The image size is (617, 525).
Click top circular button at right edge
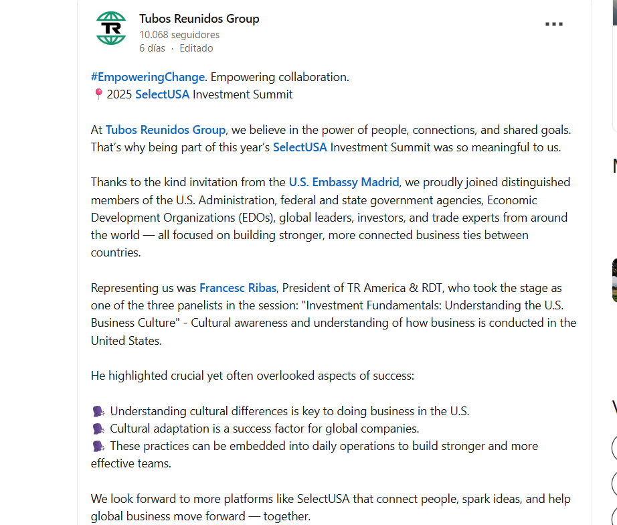click(x=614, y=448)
